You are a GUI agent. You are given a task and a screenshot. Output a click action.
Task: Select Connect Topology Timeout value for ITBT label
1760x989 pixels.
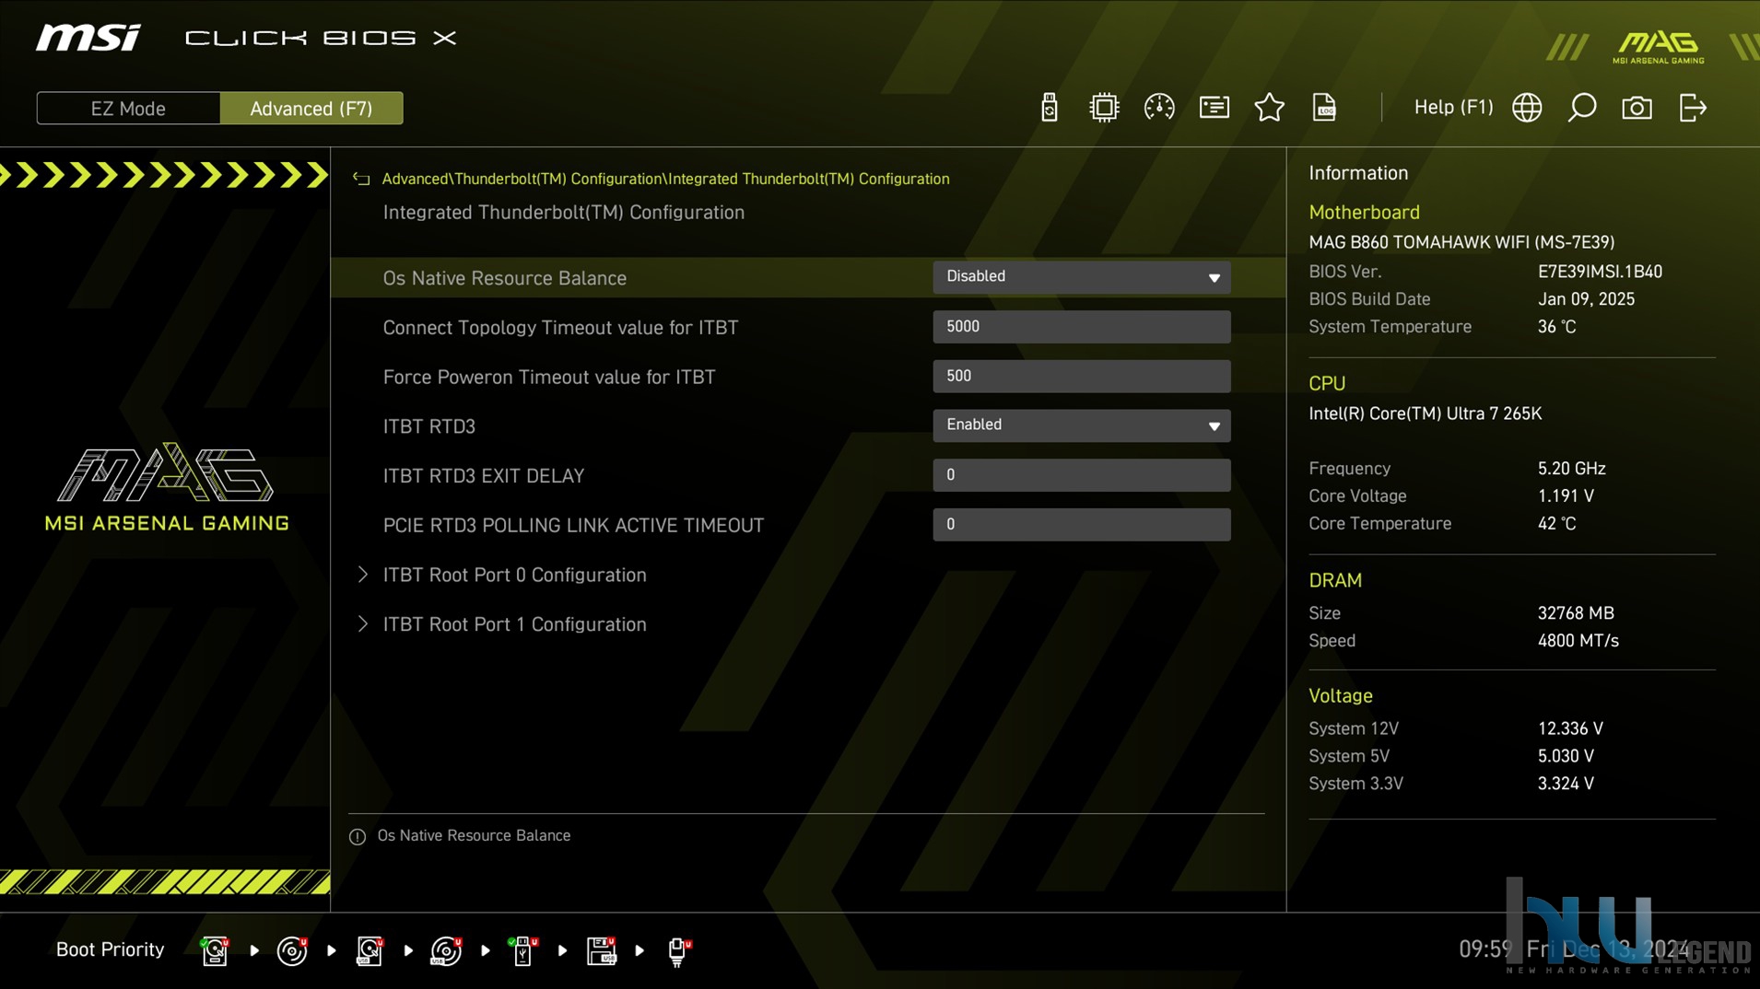[x=560, y=328]
